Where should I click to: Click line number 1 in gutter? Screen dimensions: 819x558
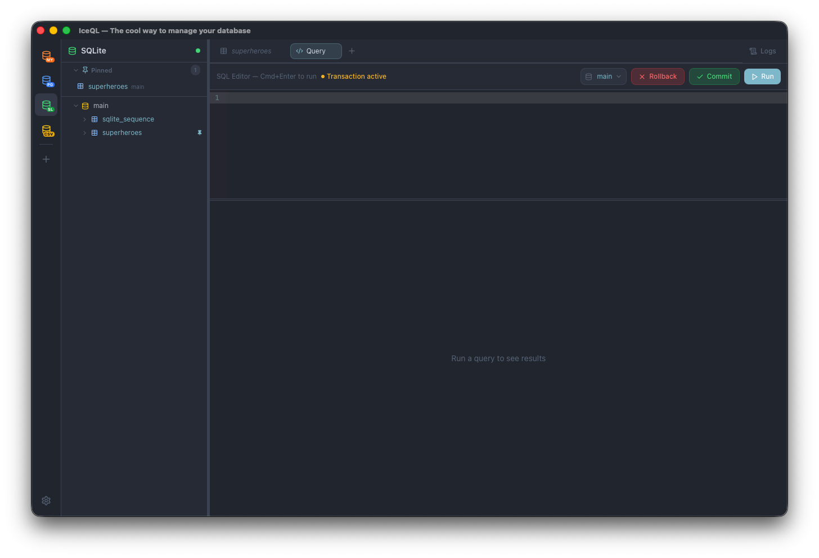click(217, 98)
